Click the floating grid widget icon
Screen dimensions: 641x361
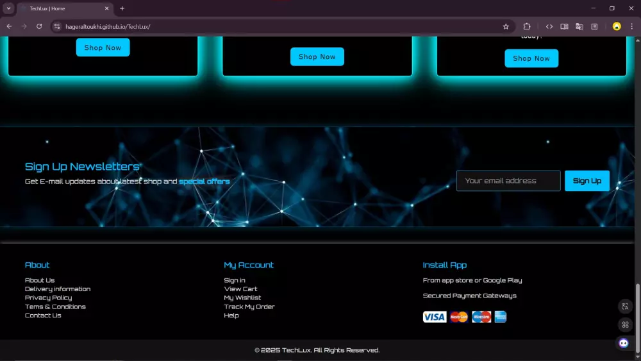pyautogui.click(x=624, y=324)
